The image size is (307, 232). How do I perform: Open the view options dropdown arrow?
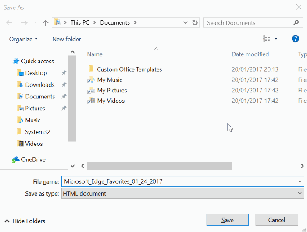click(x=276, y=39)
